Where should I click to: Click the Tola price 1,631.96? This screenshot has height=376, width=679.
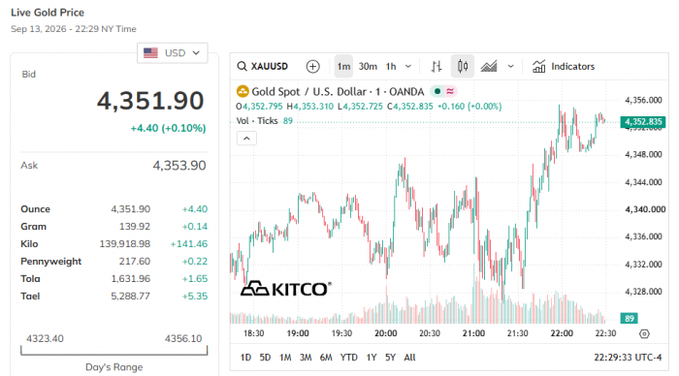pyautogui.click(x=131, y=279)
